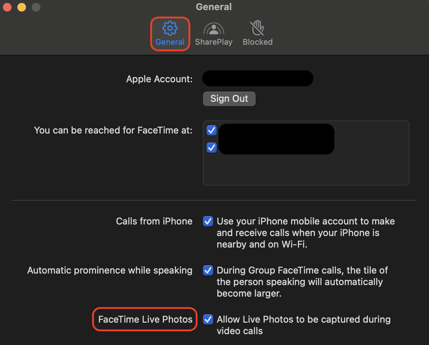
Task: Disable Calls from iPhone
Action: coord(208,221)
